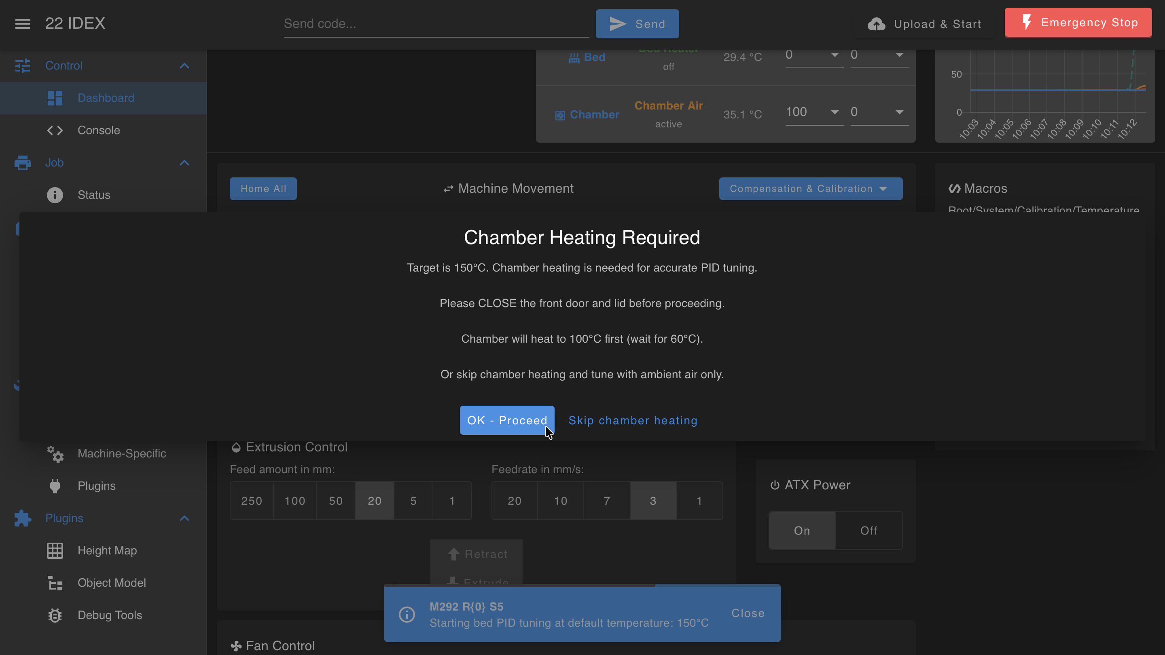Open the Debug Tools plugin

pos(103,615)
